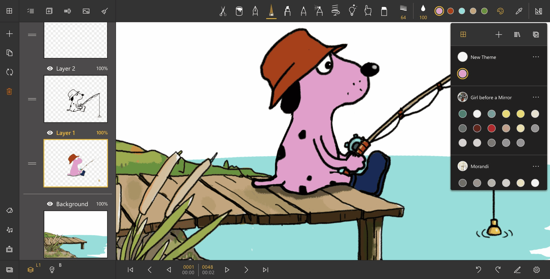This screenshot has height=279, width=550.
Task: Select the Background layer thumbnail
Action: (x=76, y=234)
